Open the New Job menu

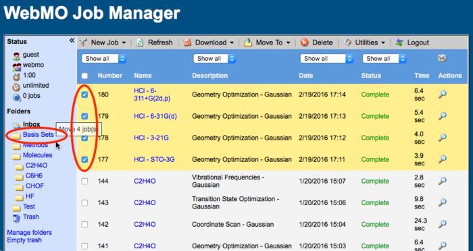[103, 43]
